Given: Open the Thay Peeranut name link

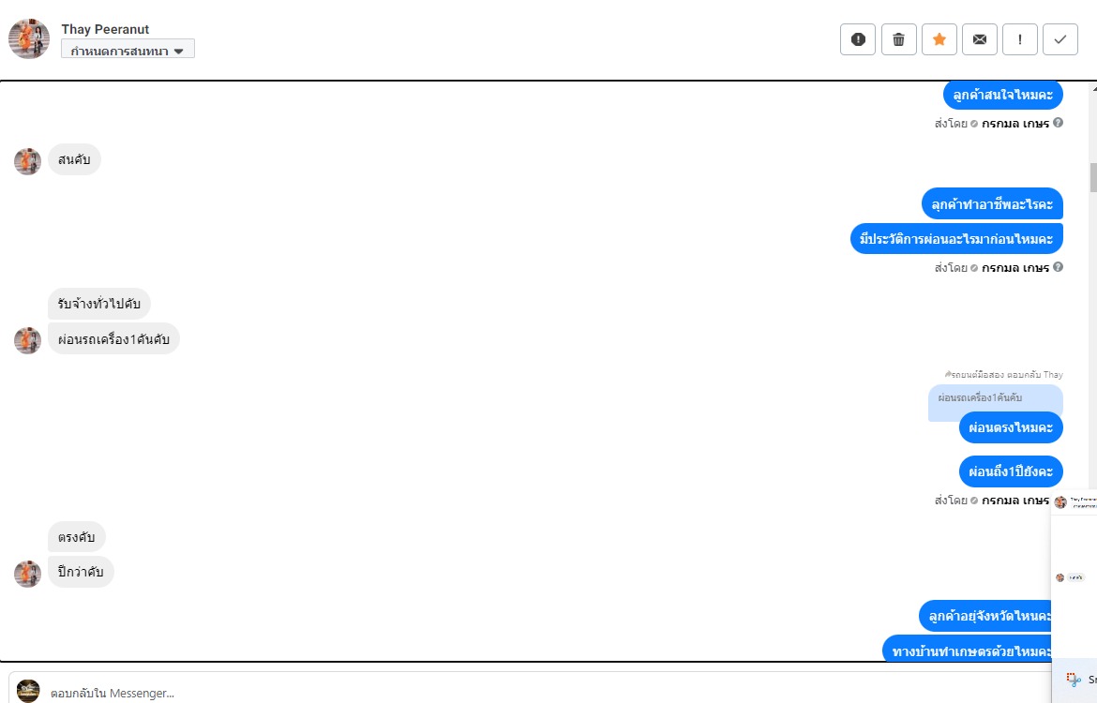Looking at the screenshot, I should 105,30.
